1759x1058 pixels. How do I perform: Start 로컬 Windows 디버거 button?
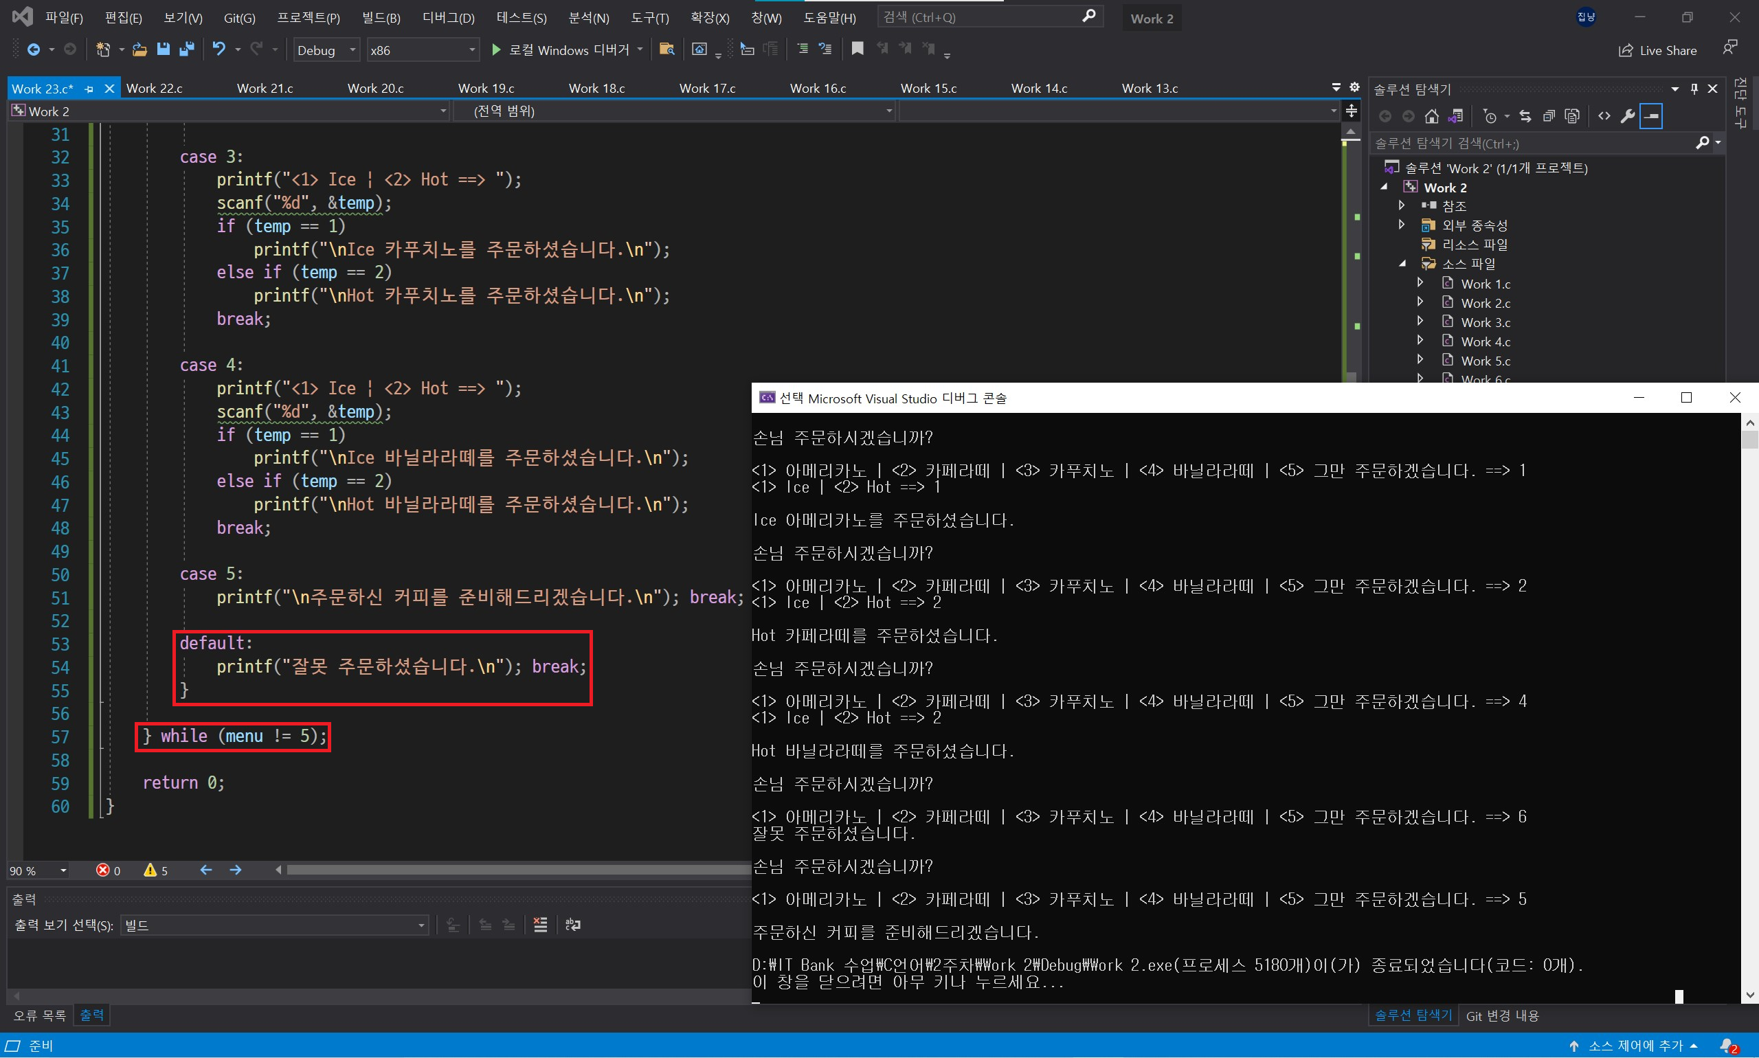click(560, 50)
